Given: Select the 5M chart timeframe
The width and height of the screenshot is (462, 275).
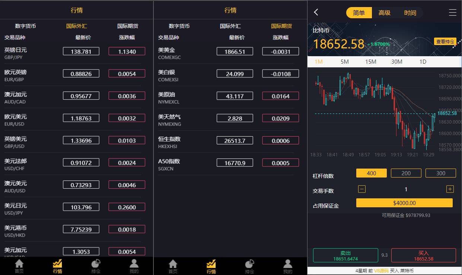Looking at the screenshot, I should pyautogui.click(x=344, y=61).
